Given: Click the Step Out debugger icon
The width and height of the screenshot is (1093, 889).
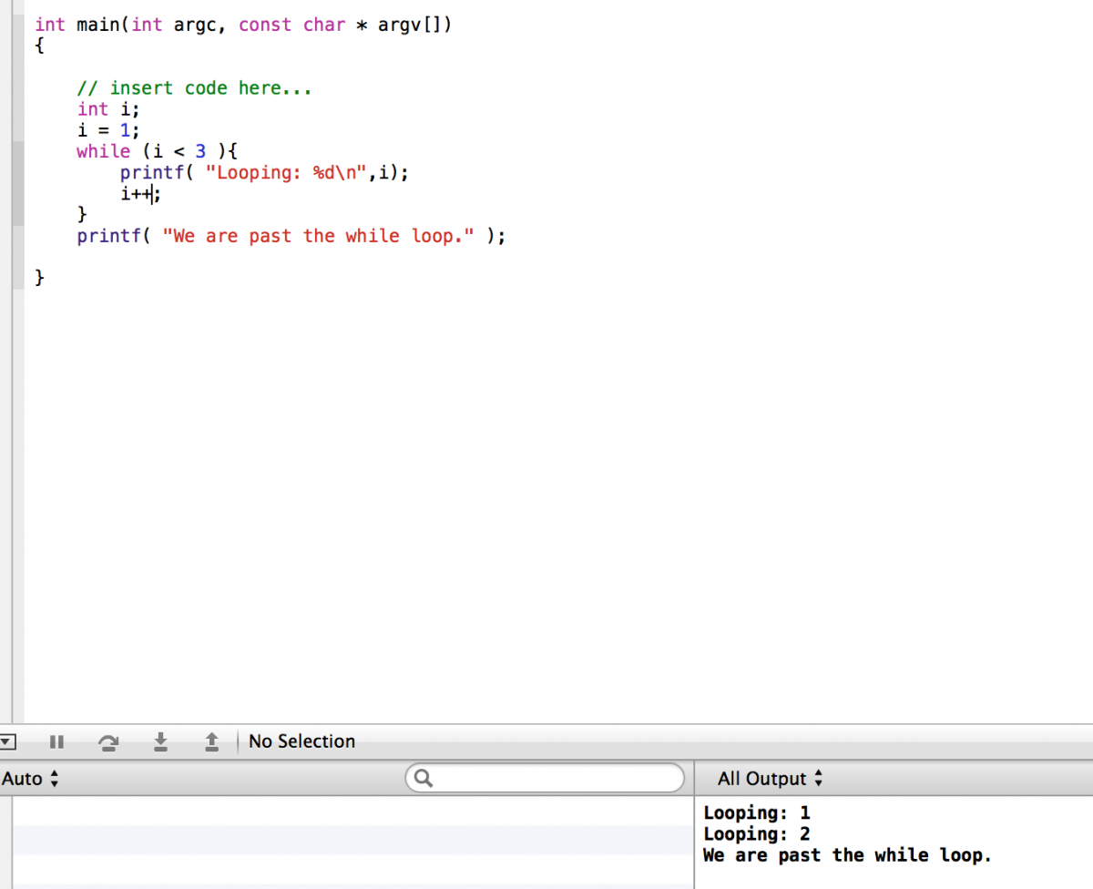Looking at the screenshot, I should pos(211,742).
